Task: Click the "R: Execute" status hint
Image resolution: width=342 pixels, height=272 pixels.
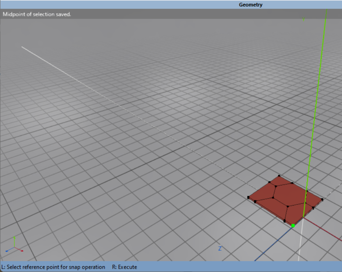Action: point(125,267)
